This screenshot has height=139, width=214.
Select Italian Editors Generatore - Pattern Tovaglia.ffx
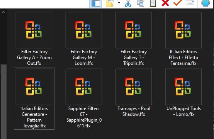(x=34, y=98)
